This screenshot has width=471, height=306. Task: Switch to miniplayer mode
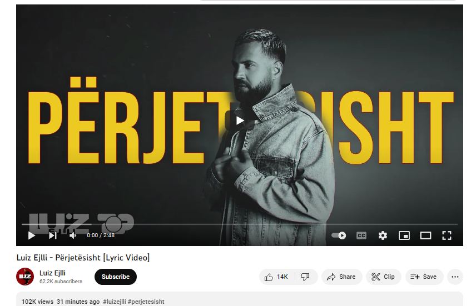[x=404, y=235]
